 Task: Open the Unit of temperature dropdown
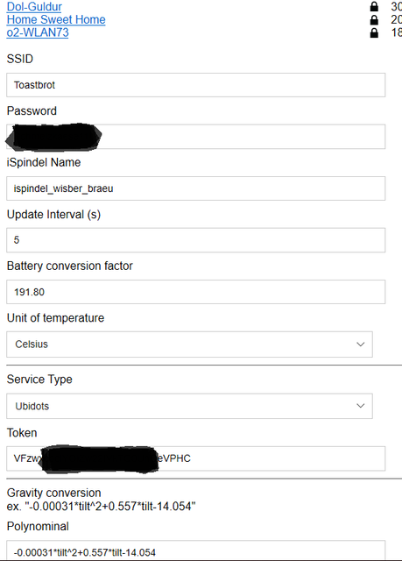click(189, 344)
